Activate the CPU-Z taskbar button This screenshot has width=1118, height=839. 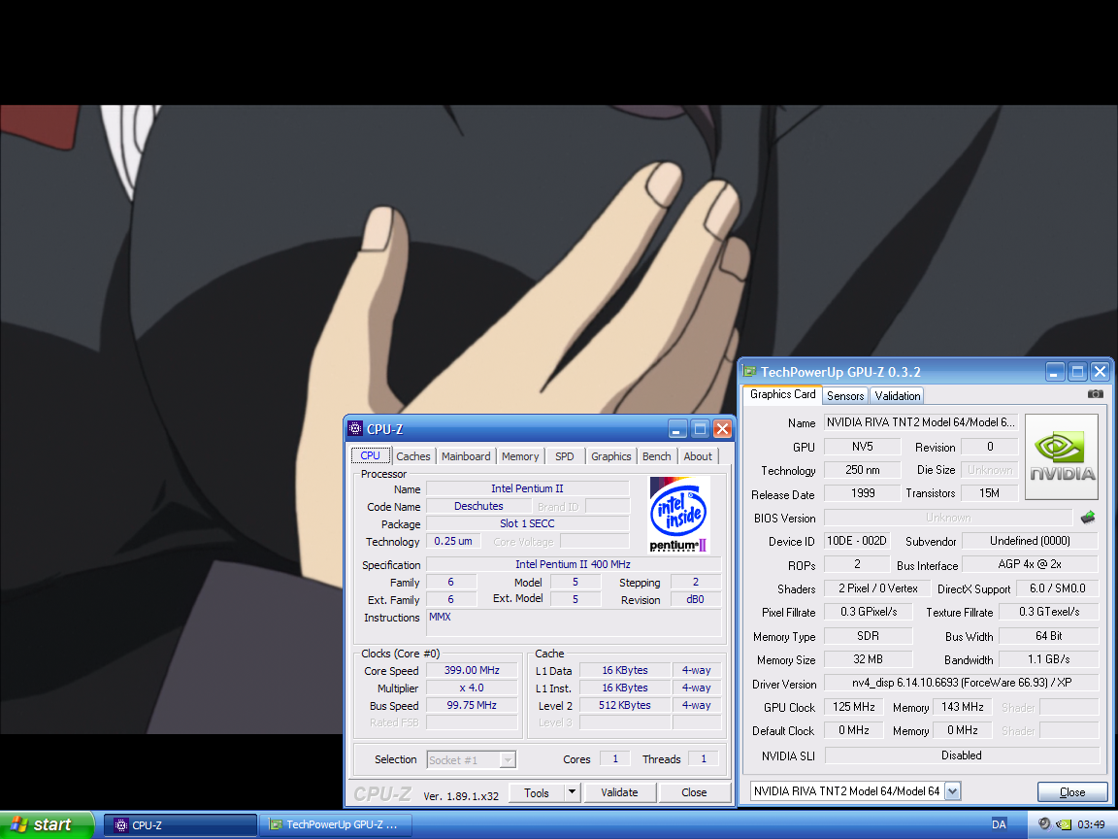point(181,825)
